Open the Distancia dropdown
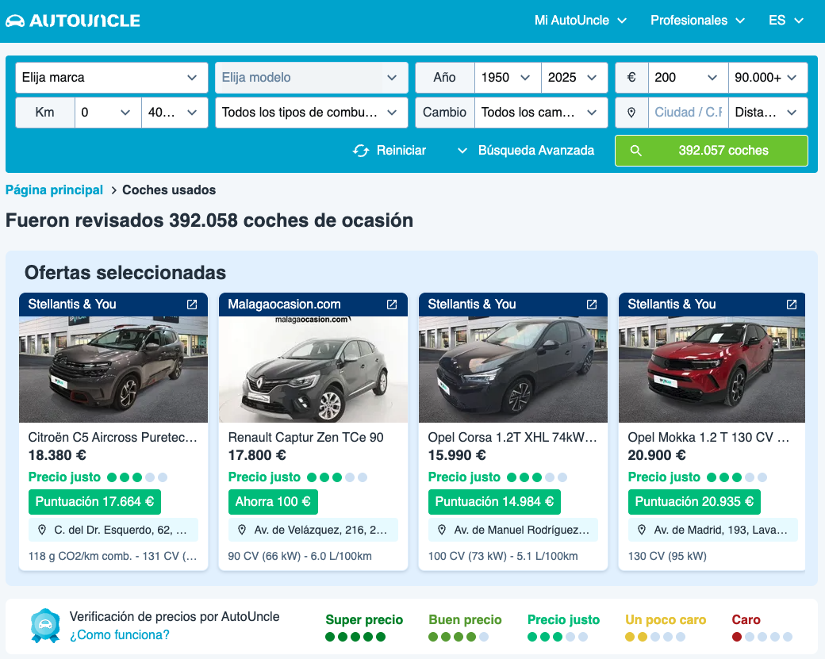This screenshot has width=825, height=659. point(768,113)
